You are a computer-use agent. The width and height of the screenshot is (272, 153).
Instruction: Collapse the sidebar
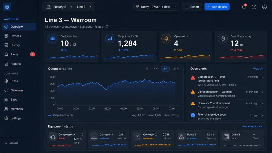[x=11, y=143]
